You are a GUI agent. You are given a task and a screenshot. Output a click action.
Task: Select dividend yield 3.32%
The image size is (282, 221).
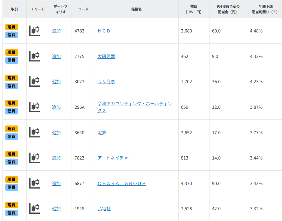pos(256,209)
